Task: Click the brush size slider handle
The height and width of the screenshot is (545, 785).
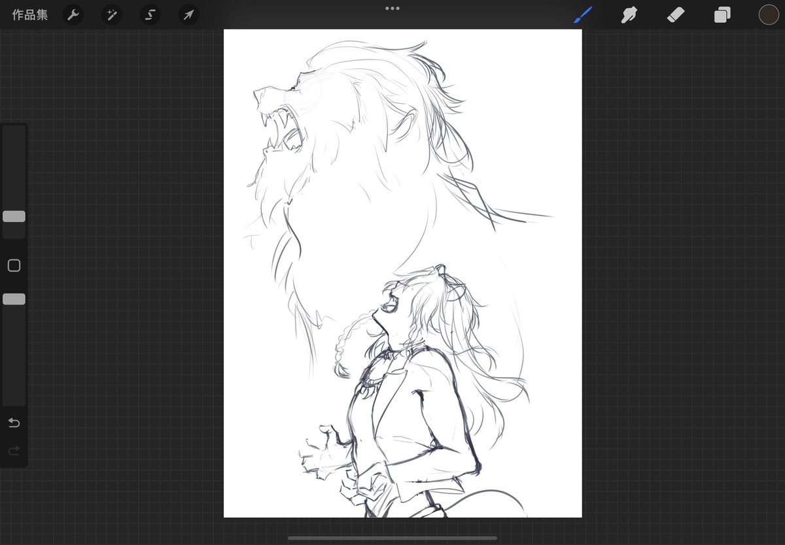Action: click(14, 216)
